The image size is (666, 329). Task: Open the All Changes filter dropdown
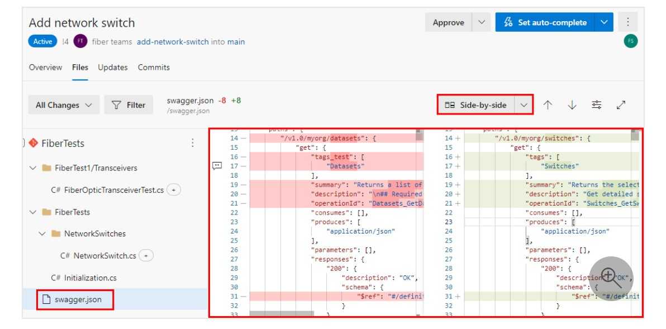64,104
